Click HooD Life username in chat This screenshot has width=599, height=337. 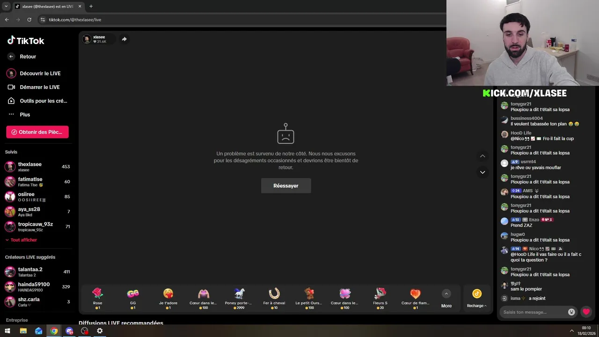(x=521, y=133)
